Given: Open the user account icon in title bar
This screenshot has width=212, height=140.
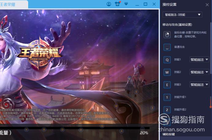Looking at the screenshot, I should point(109,4).
